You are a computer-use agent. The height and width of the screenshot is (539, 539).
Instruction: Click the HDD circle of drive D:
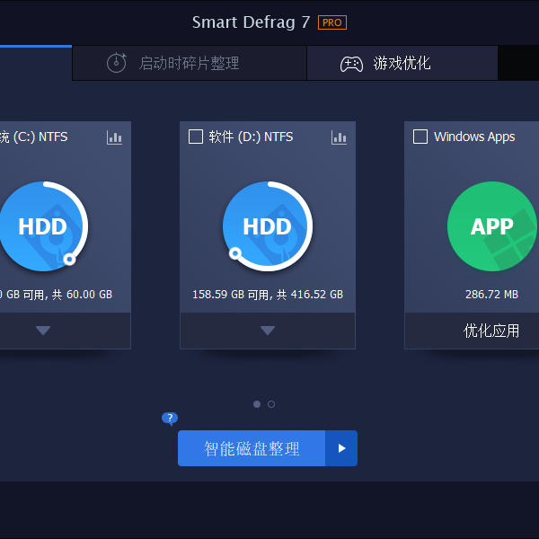[268, 226]
